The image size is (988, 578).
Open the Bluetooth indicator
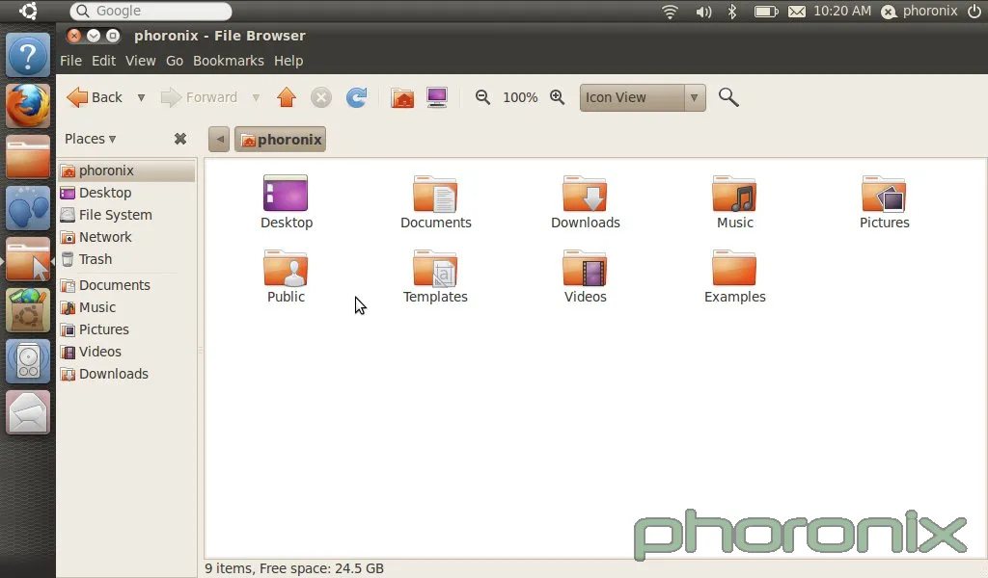click(731, 12)
